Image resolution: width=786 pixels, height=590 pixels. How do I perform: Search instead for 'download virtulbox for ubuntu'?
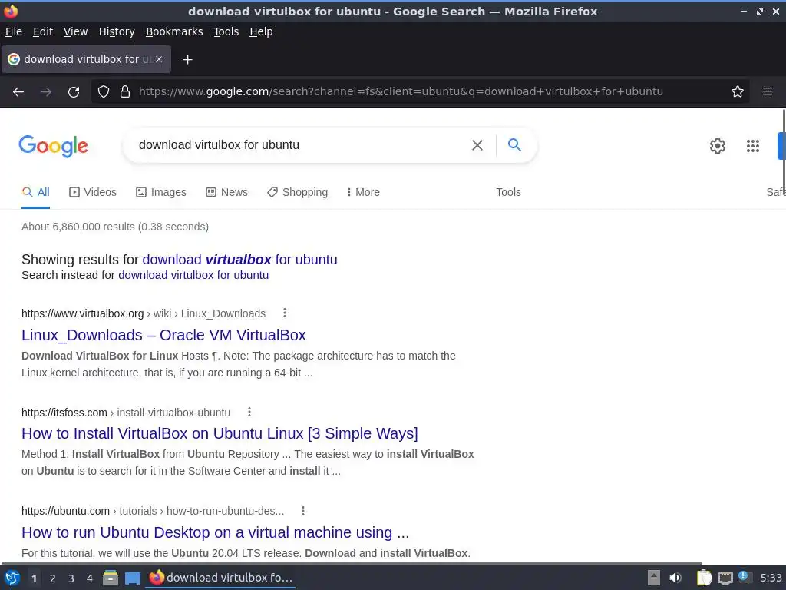tap(193, 275)
